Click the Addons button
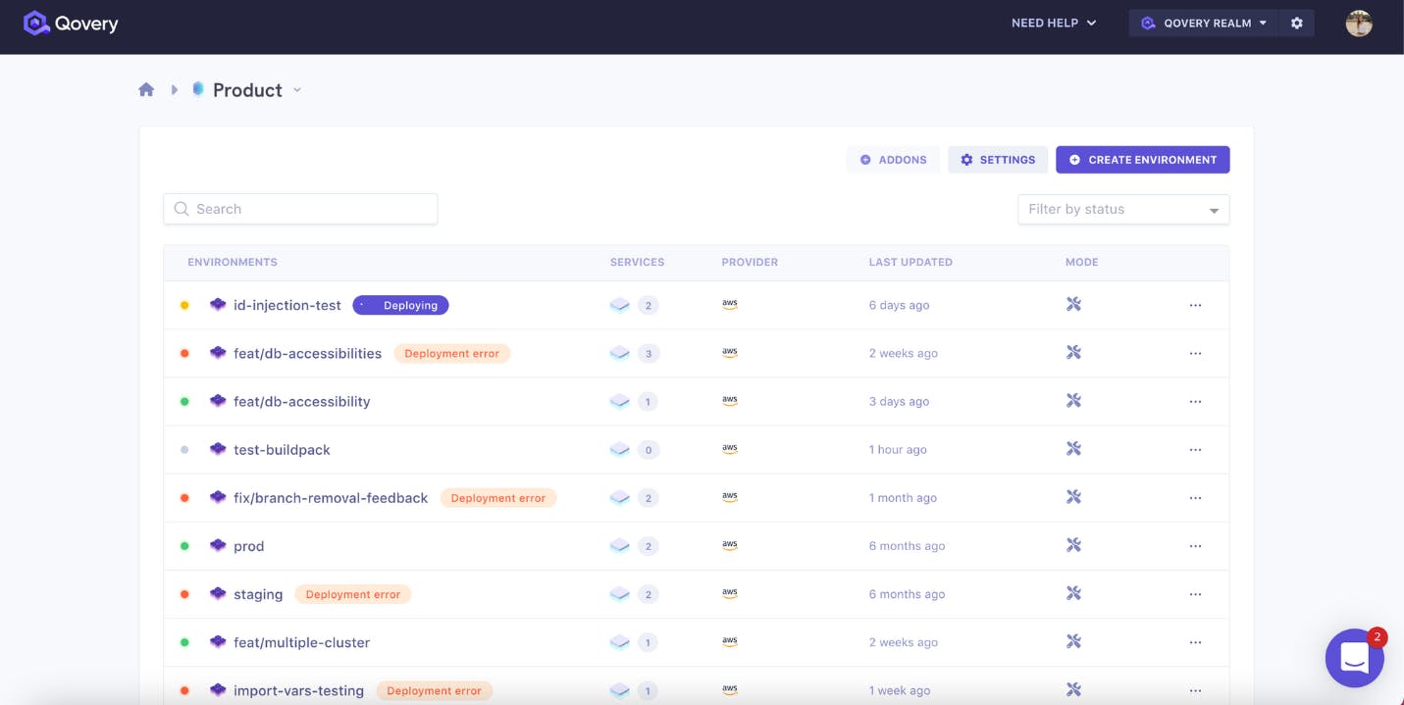The height and width of the screenshot is (705, 1404). [893, 160]
